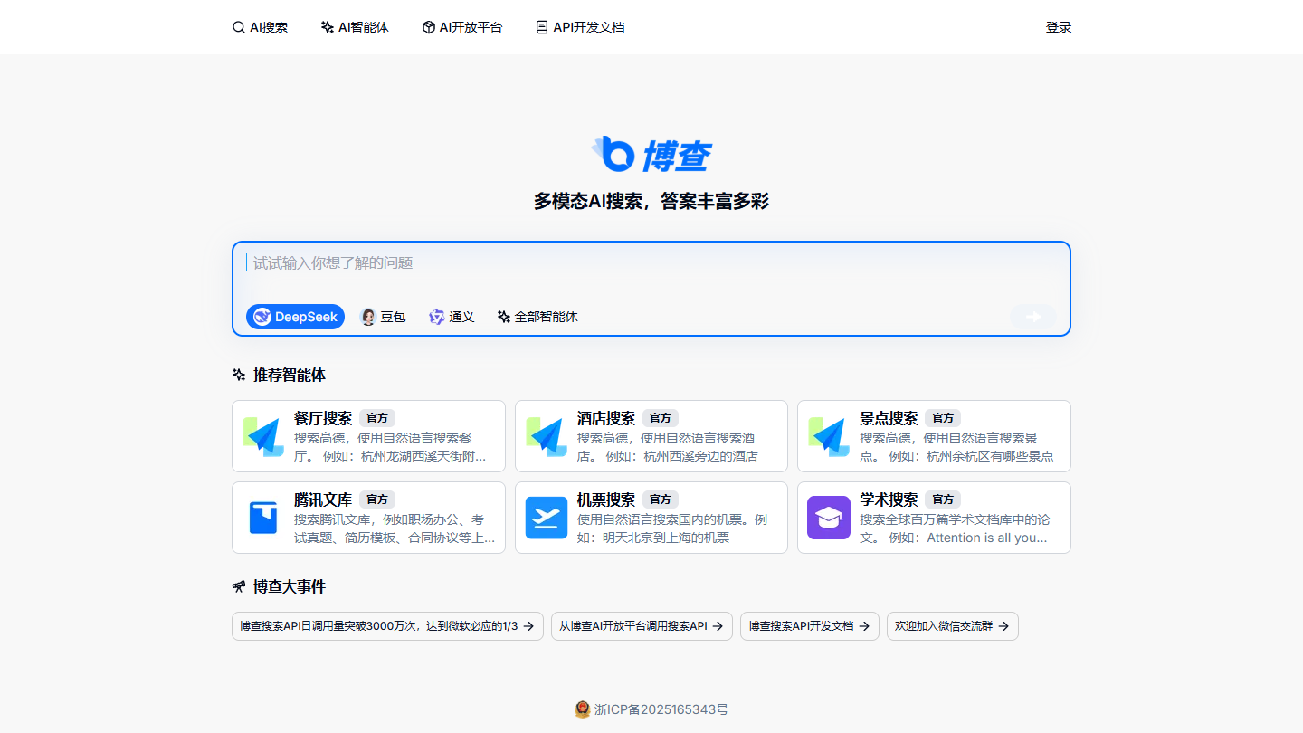Open the 博查搜索API日调用量突破3000万次 news link
The height and width of the screenshot is (733, 1303).
coord(387,626)
